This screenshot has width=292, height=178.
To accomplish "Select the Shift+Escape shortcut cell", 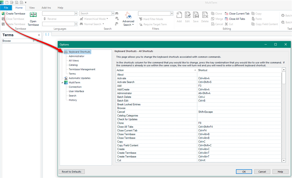I will (239, 112).
